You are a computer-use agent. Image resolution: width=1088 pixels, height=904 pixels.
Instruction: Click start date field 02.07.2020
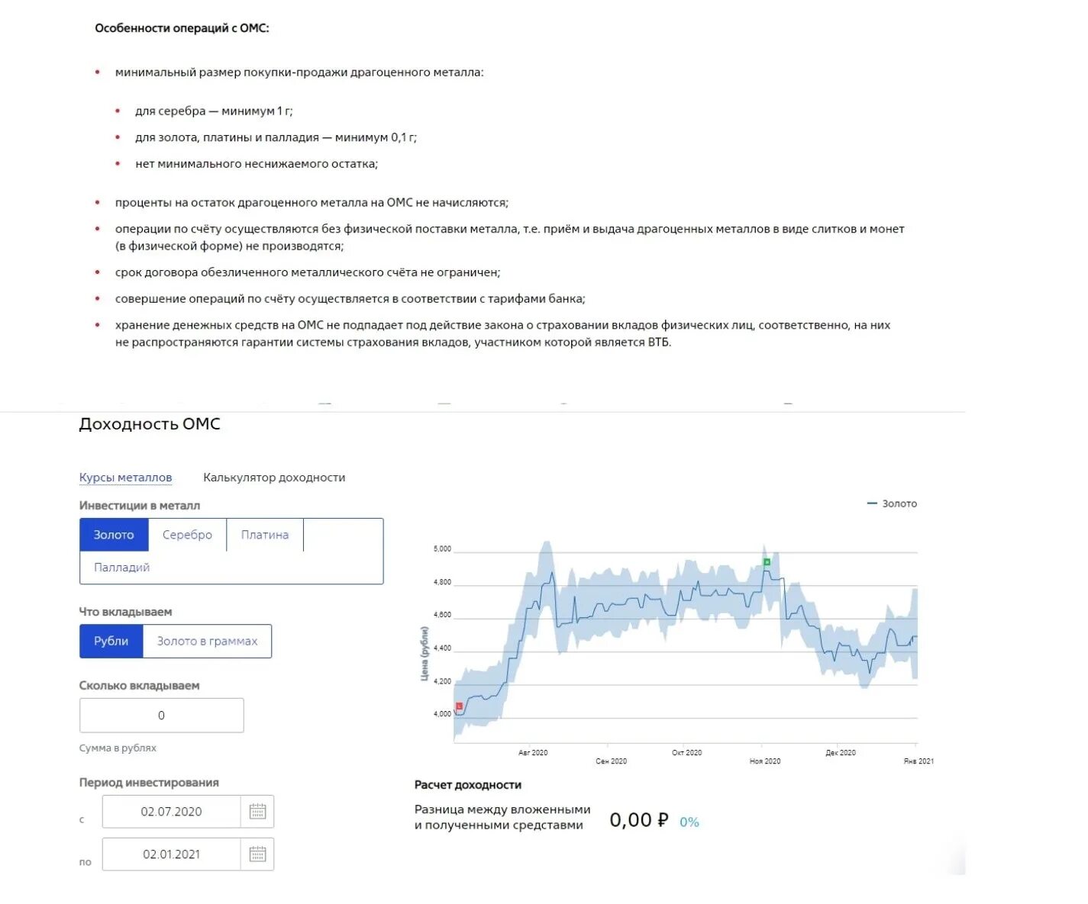point(171,812)
